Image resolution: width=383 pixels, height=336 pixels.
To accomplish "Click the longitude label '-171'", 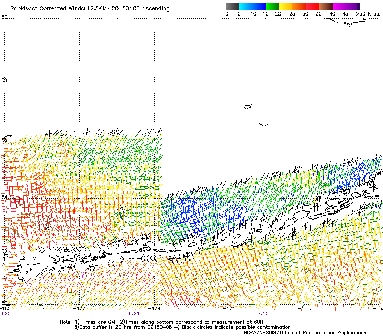I will coord(229,309).
